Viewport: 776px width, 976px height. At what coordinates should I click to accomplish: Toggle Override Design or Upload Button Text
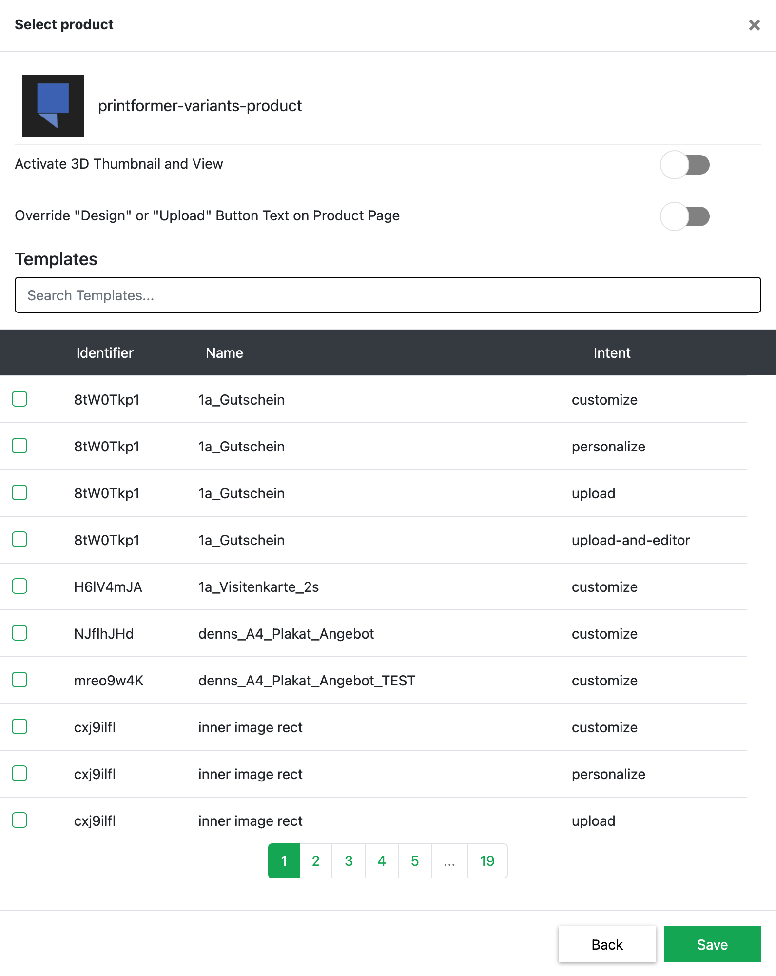[685, 216]
